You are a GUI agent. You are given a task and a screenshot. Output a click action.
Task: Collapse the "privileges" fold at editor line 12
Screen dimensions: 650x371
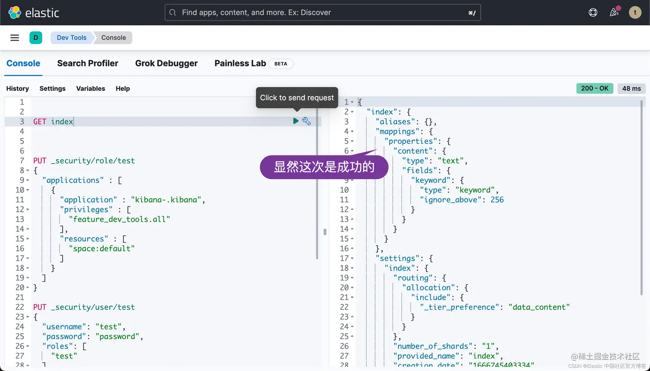coord(28,210)
